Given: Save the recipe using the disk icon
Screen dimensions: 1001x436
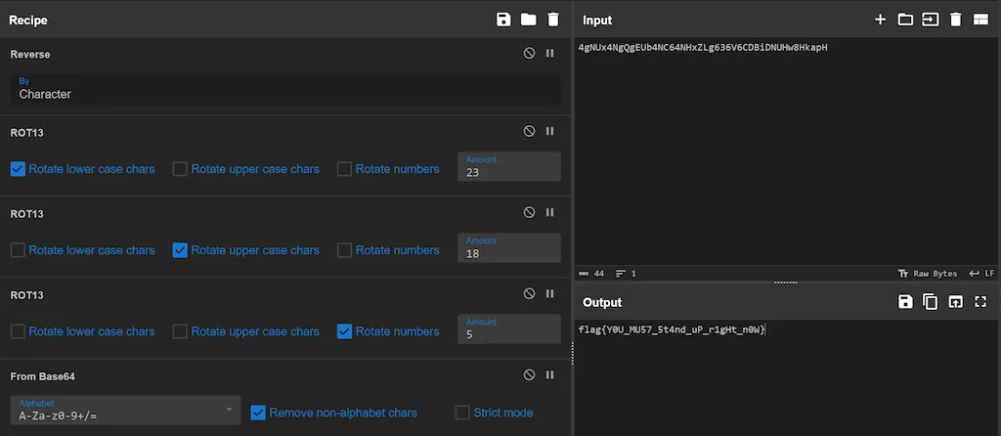Looking at the screenshot, I should 503,20.
